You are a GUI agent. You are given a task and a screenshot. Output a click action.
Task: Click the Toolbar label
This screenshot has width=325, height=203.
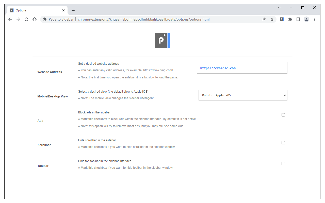point(43,166)
